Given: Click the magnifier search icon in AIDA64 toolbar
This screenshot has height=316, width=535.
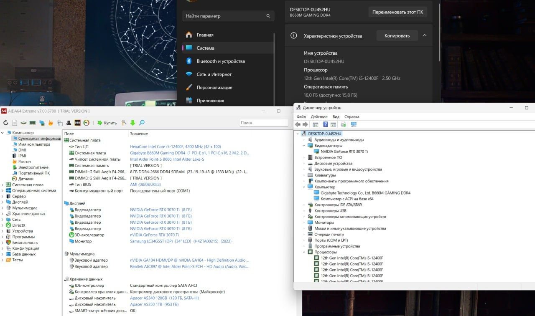Looking at the screenshot, I should (142, 123).
